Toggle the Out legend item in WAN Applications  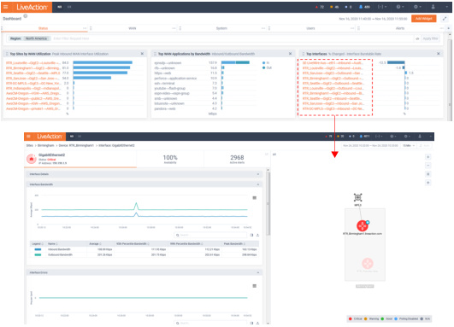(x=267, y=68)
